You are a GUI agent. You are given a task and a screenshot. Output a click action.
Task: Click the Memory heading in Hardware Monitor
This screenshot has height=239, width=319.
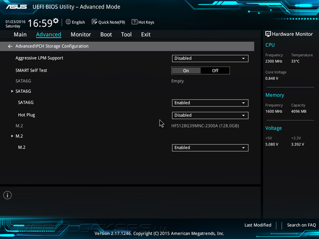pos(275,95)
